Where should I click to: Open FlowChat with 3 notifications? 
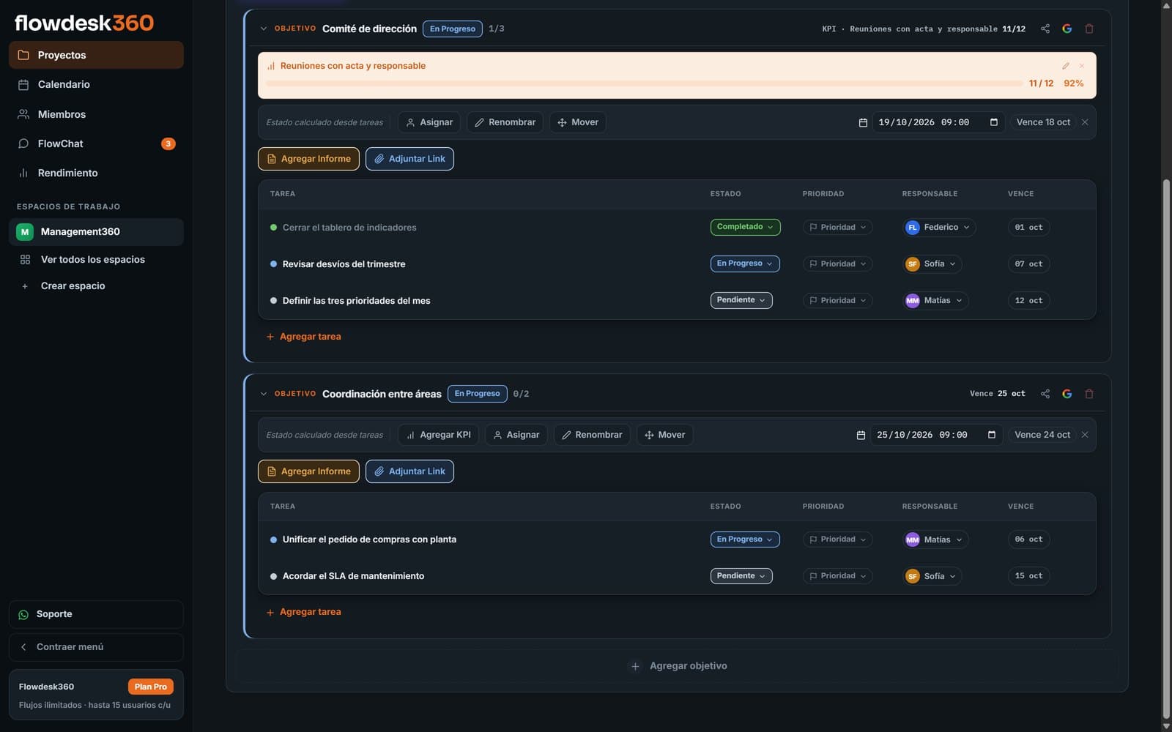click(96, 143)
